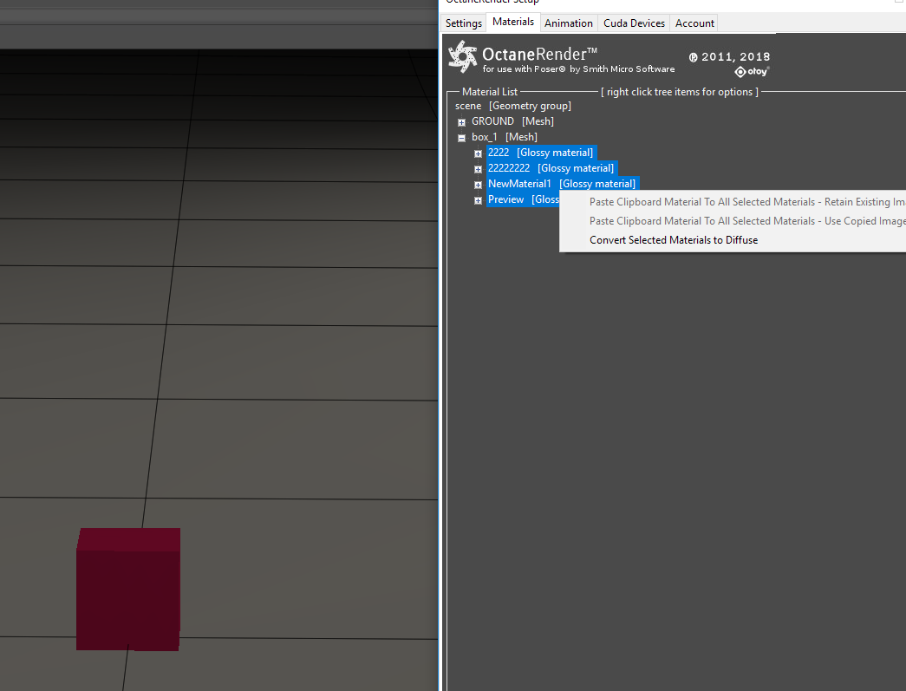Image resolution: width=906 pixels, height=691 pixels.
Task: Open the Animation tab
Action: (x=569, y=23)
